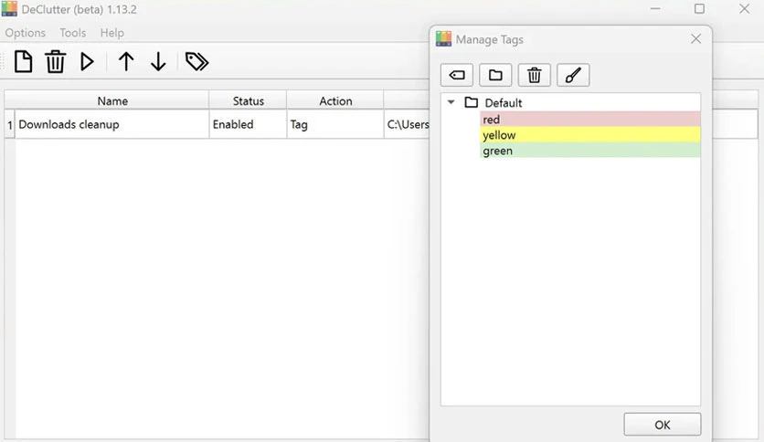Click Default group folder icon
This screenshot has height=442, width=764.
point(472,102)
